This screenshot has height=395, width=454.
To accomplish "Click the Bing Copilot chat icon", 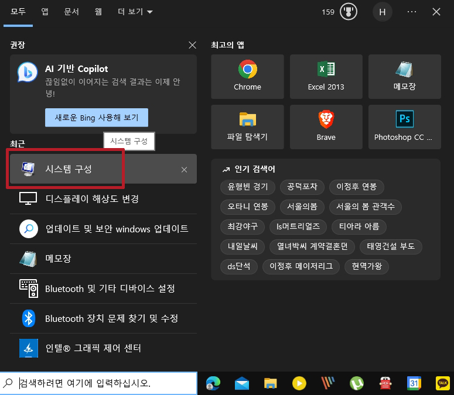I will (x=27, y=72).
